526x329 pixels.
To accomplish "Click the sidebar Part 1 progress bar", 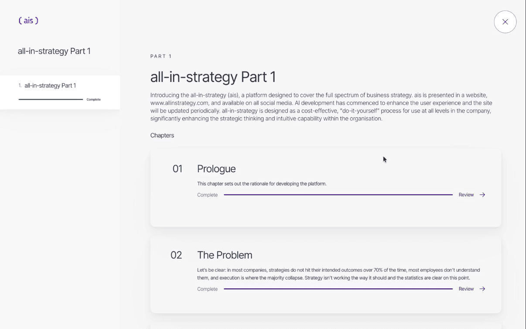I will pos(51,99).
